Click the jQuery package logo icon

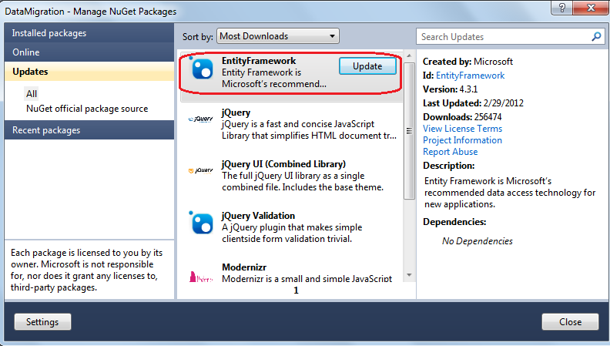(201, 119)
